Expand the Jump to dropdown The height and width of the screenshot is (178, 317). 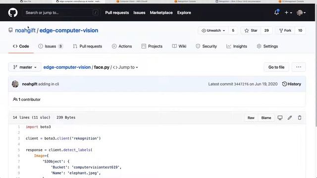(x=125, y=67)
